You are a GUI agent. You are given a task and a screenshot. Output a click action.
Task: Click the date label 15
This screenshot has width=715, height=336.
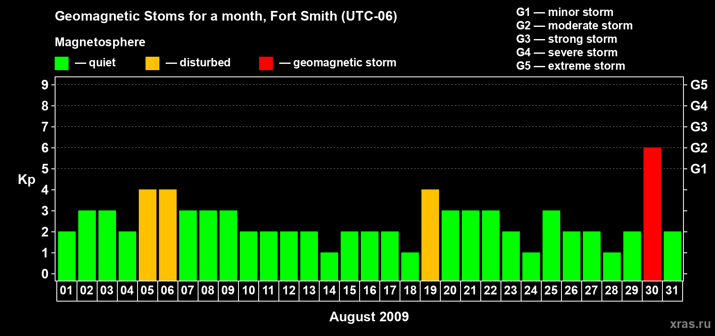[349, 290]
